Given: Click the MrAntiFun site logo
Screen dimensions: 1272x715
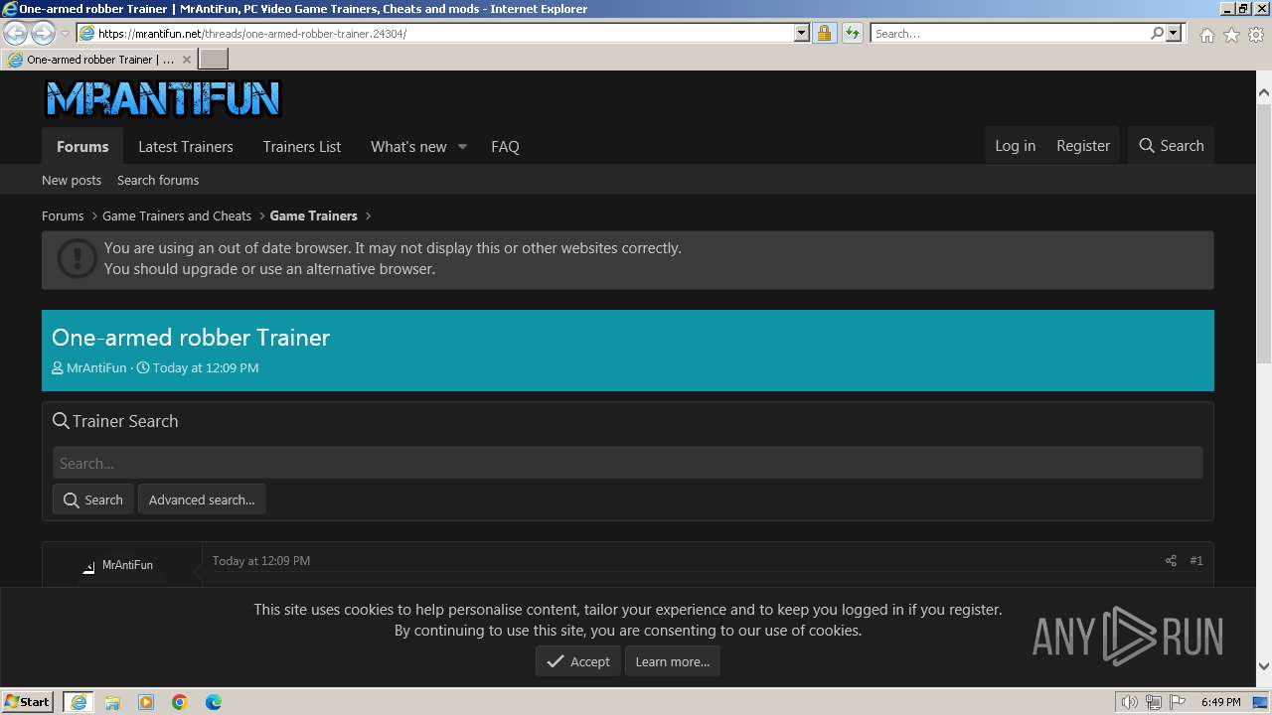Looking at the screenshot, I should [x=163, y=98].
